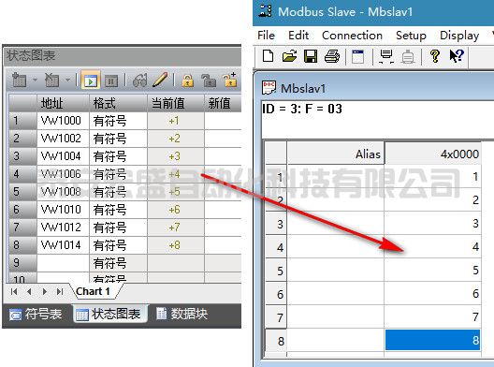The height and width of the screenshot is (367, 494).
Task: Open the Setup menu
Action: tap(411, 35)
